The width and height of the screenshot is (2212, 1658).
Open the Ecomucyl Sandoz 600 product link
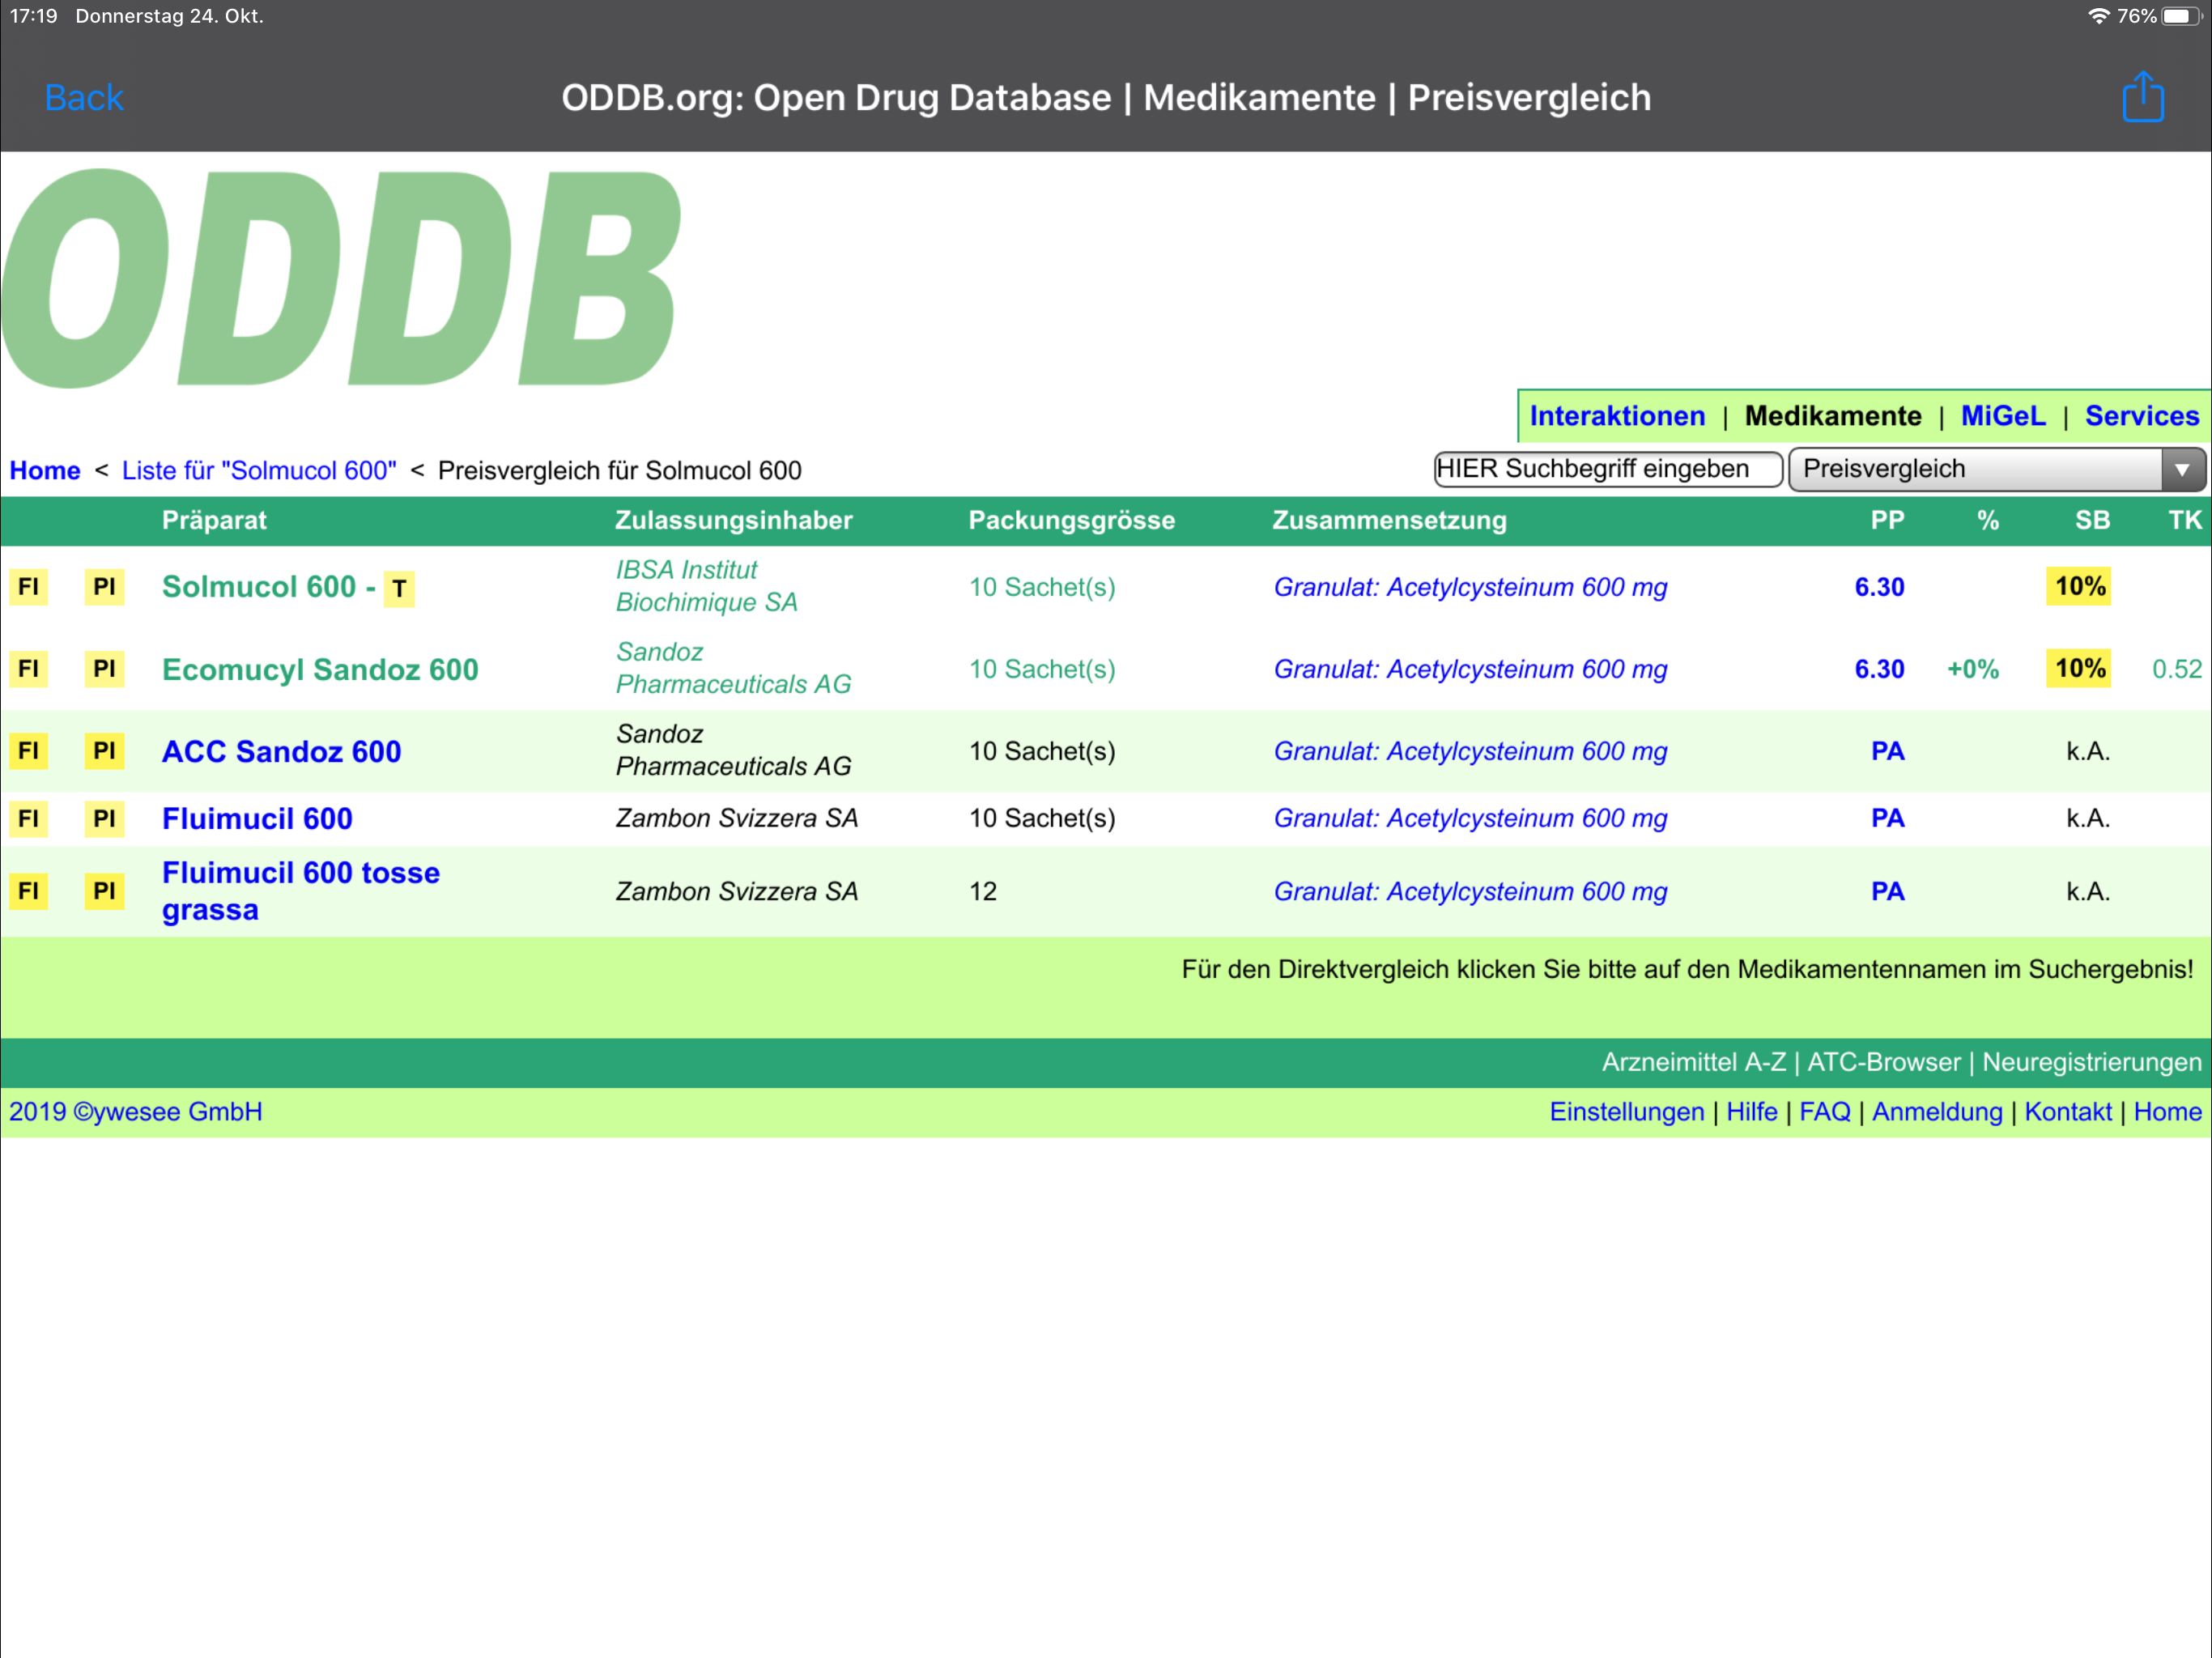[x=320, y=669]
